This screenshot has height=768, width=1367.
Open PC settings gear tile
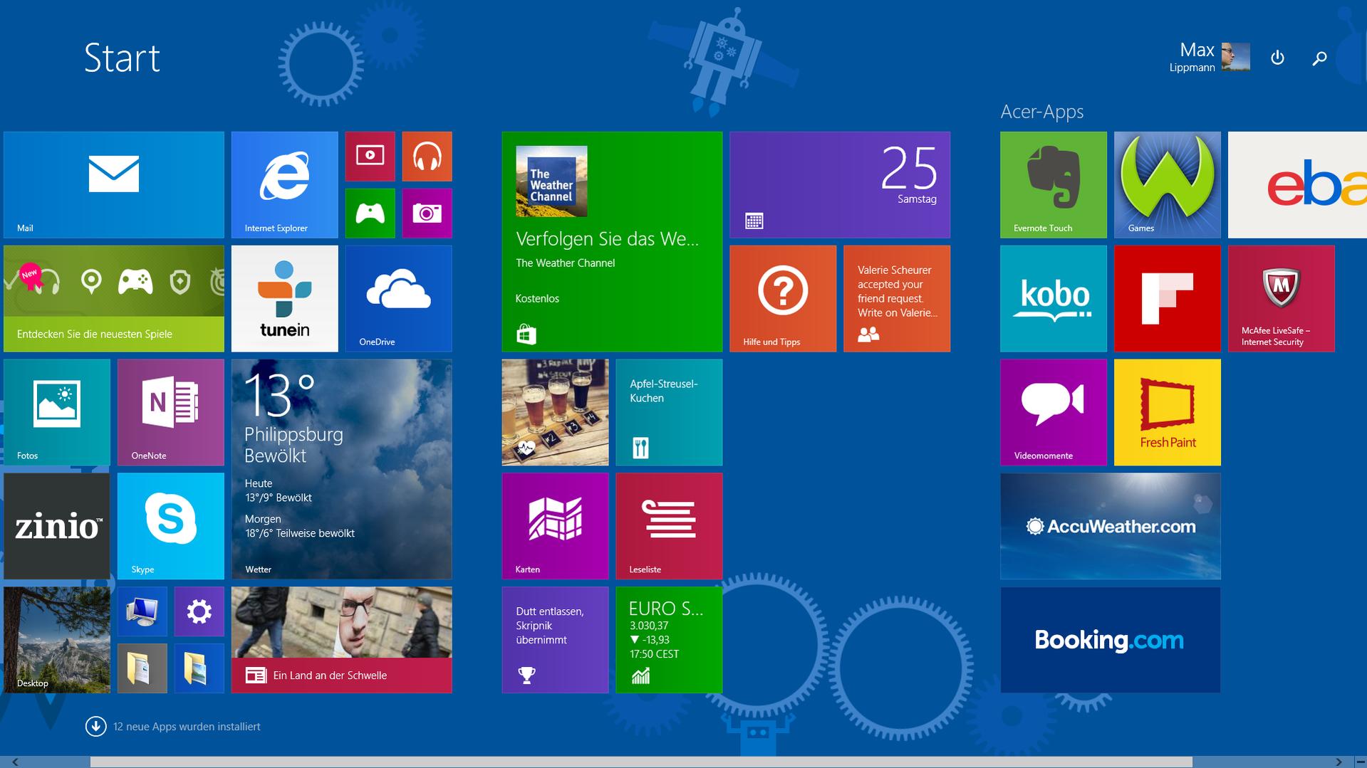[199, 612]
